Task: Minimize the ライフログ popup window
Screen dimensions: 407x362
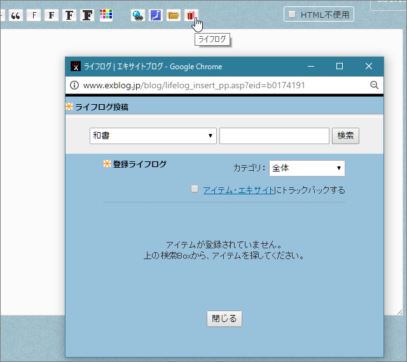Action: click(311, 67)
